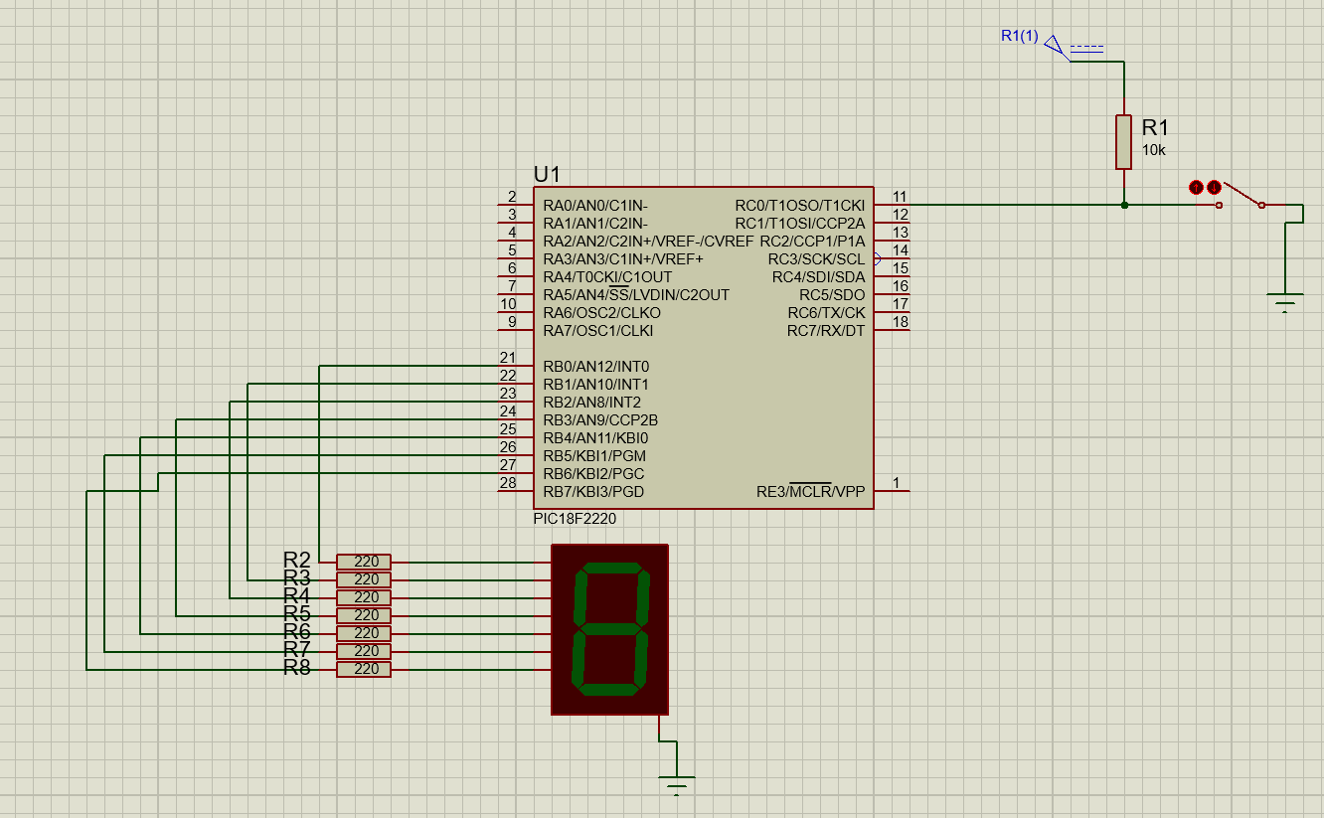Click pin number 28 on U1

click(508, 483)
